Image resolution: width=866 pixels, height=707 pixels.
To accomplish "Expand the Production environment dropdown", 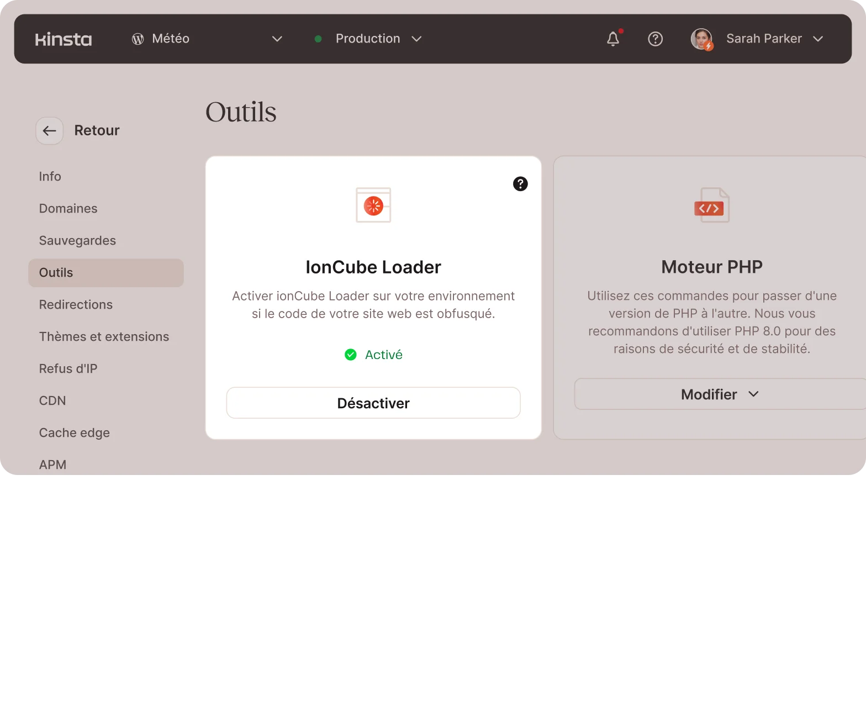I will click(x=416, y=39).
